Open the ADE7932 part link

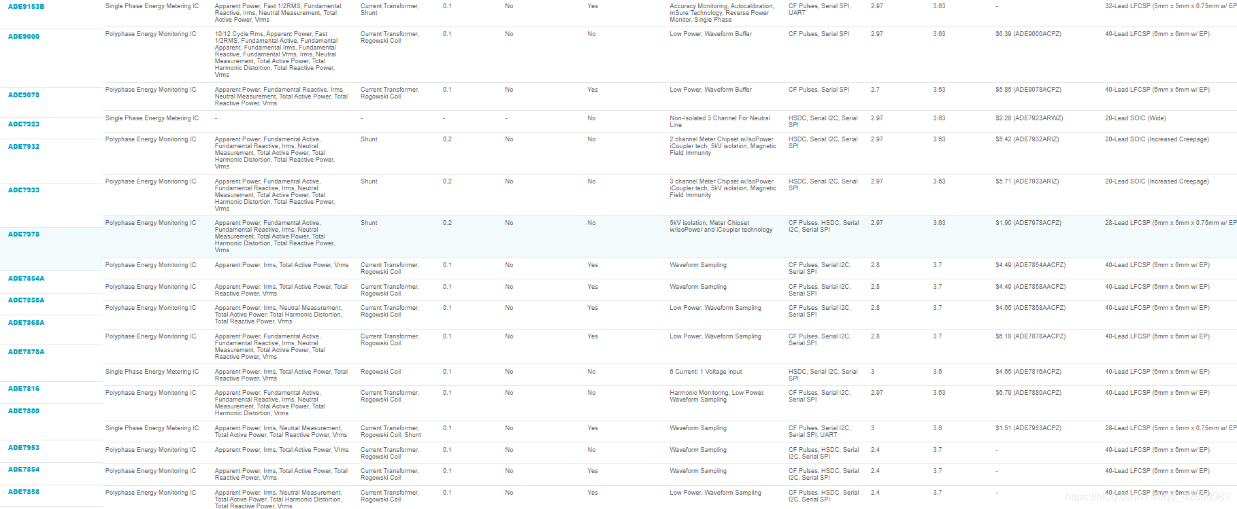pyautogui.click(x=24, y=147)
